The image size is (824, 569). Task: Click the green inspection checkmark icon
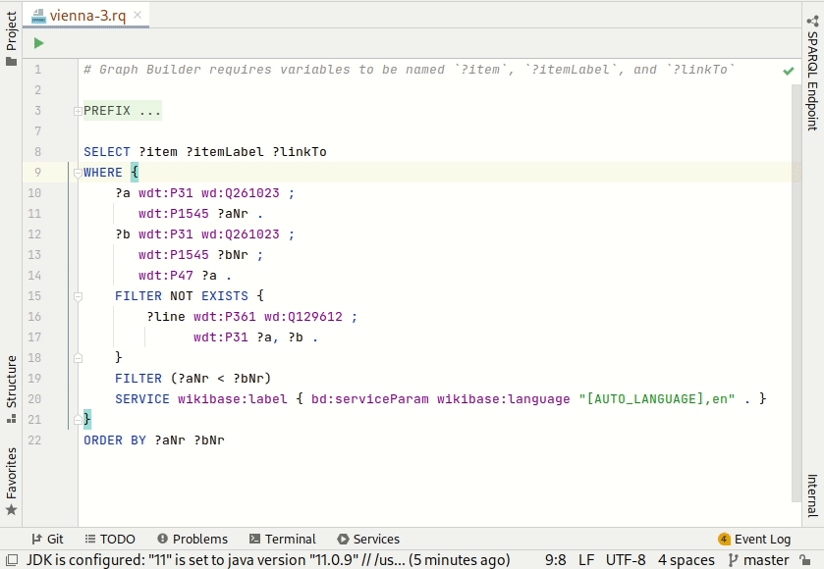(789, 71)
